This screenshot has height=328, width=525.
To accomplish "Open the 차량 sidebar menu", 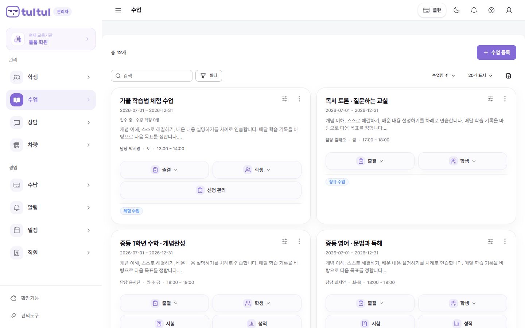I will point(51,145).
